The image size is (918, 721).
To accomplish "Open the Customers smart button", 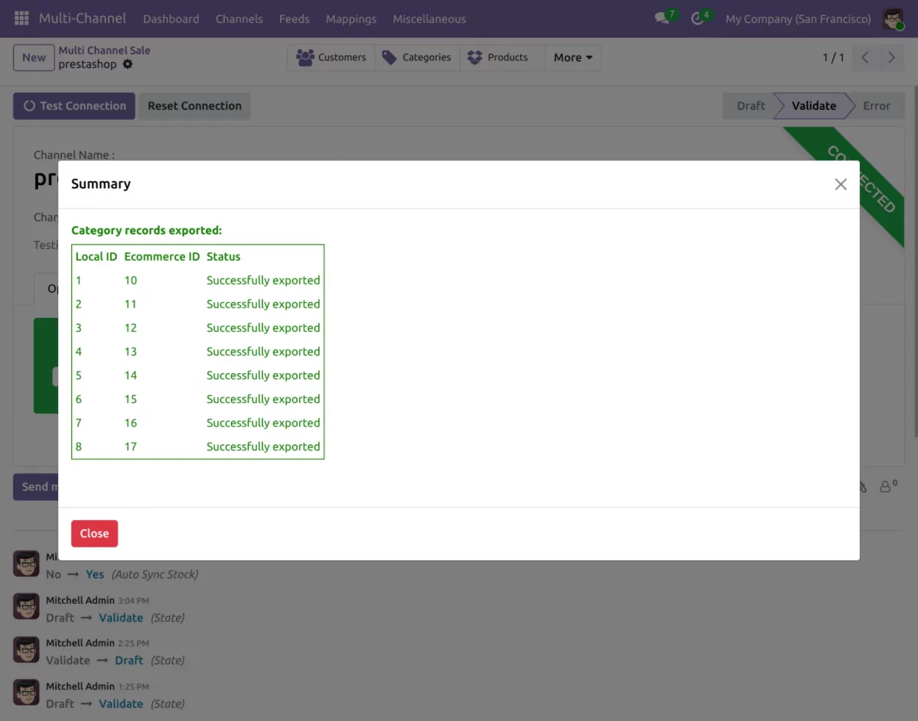I will pos(331,57).
